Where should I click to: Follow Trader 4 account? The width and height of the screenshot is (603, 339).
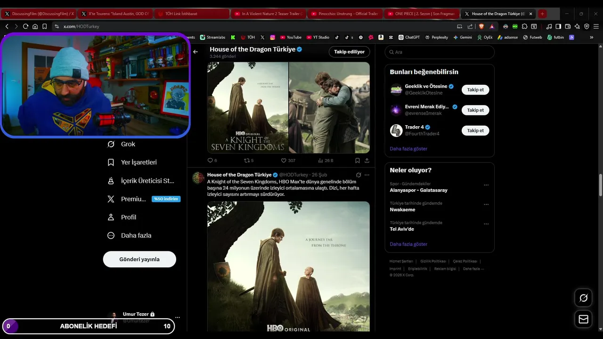475,130
